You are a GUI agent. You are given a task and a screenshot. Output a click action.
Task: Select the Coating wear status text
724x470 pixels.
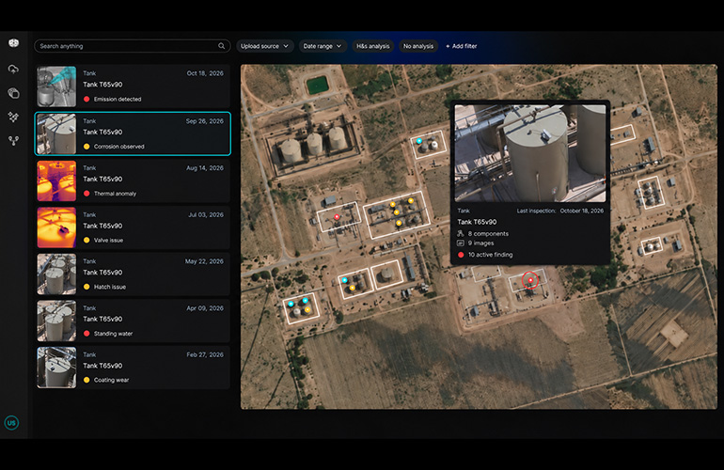coord(111,380)
